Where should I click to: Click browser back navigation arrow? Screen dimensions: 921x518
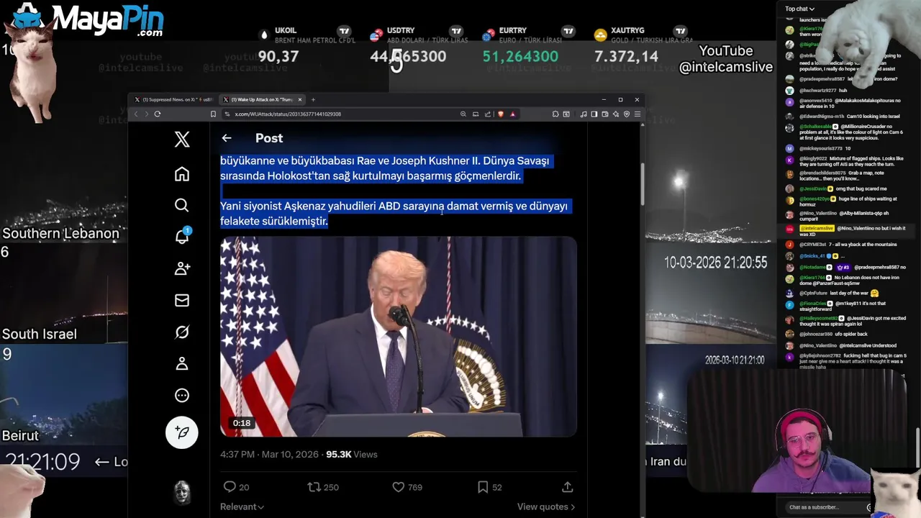(136, 114)
